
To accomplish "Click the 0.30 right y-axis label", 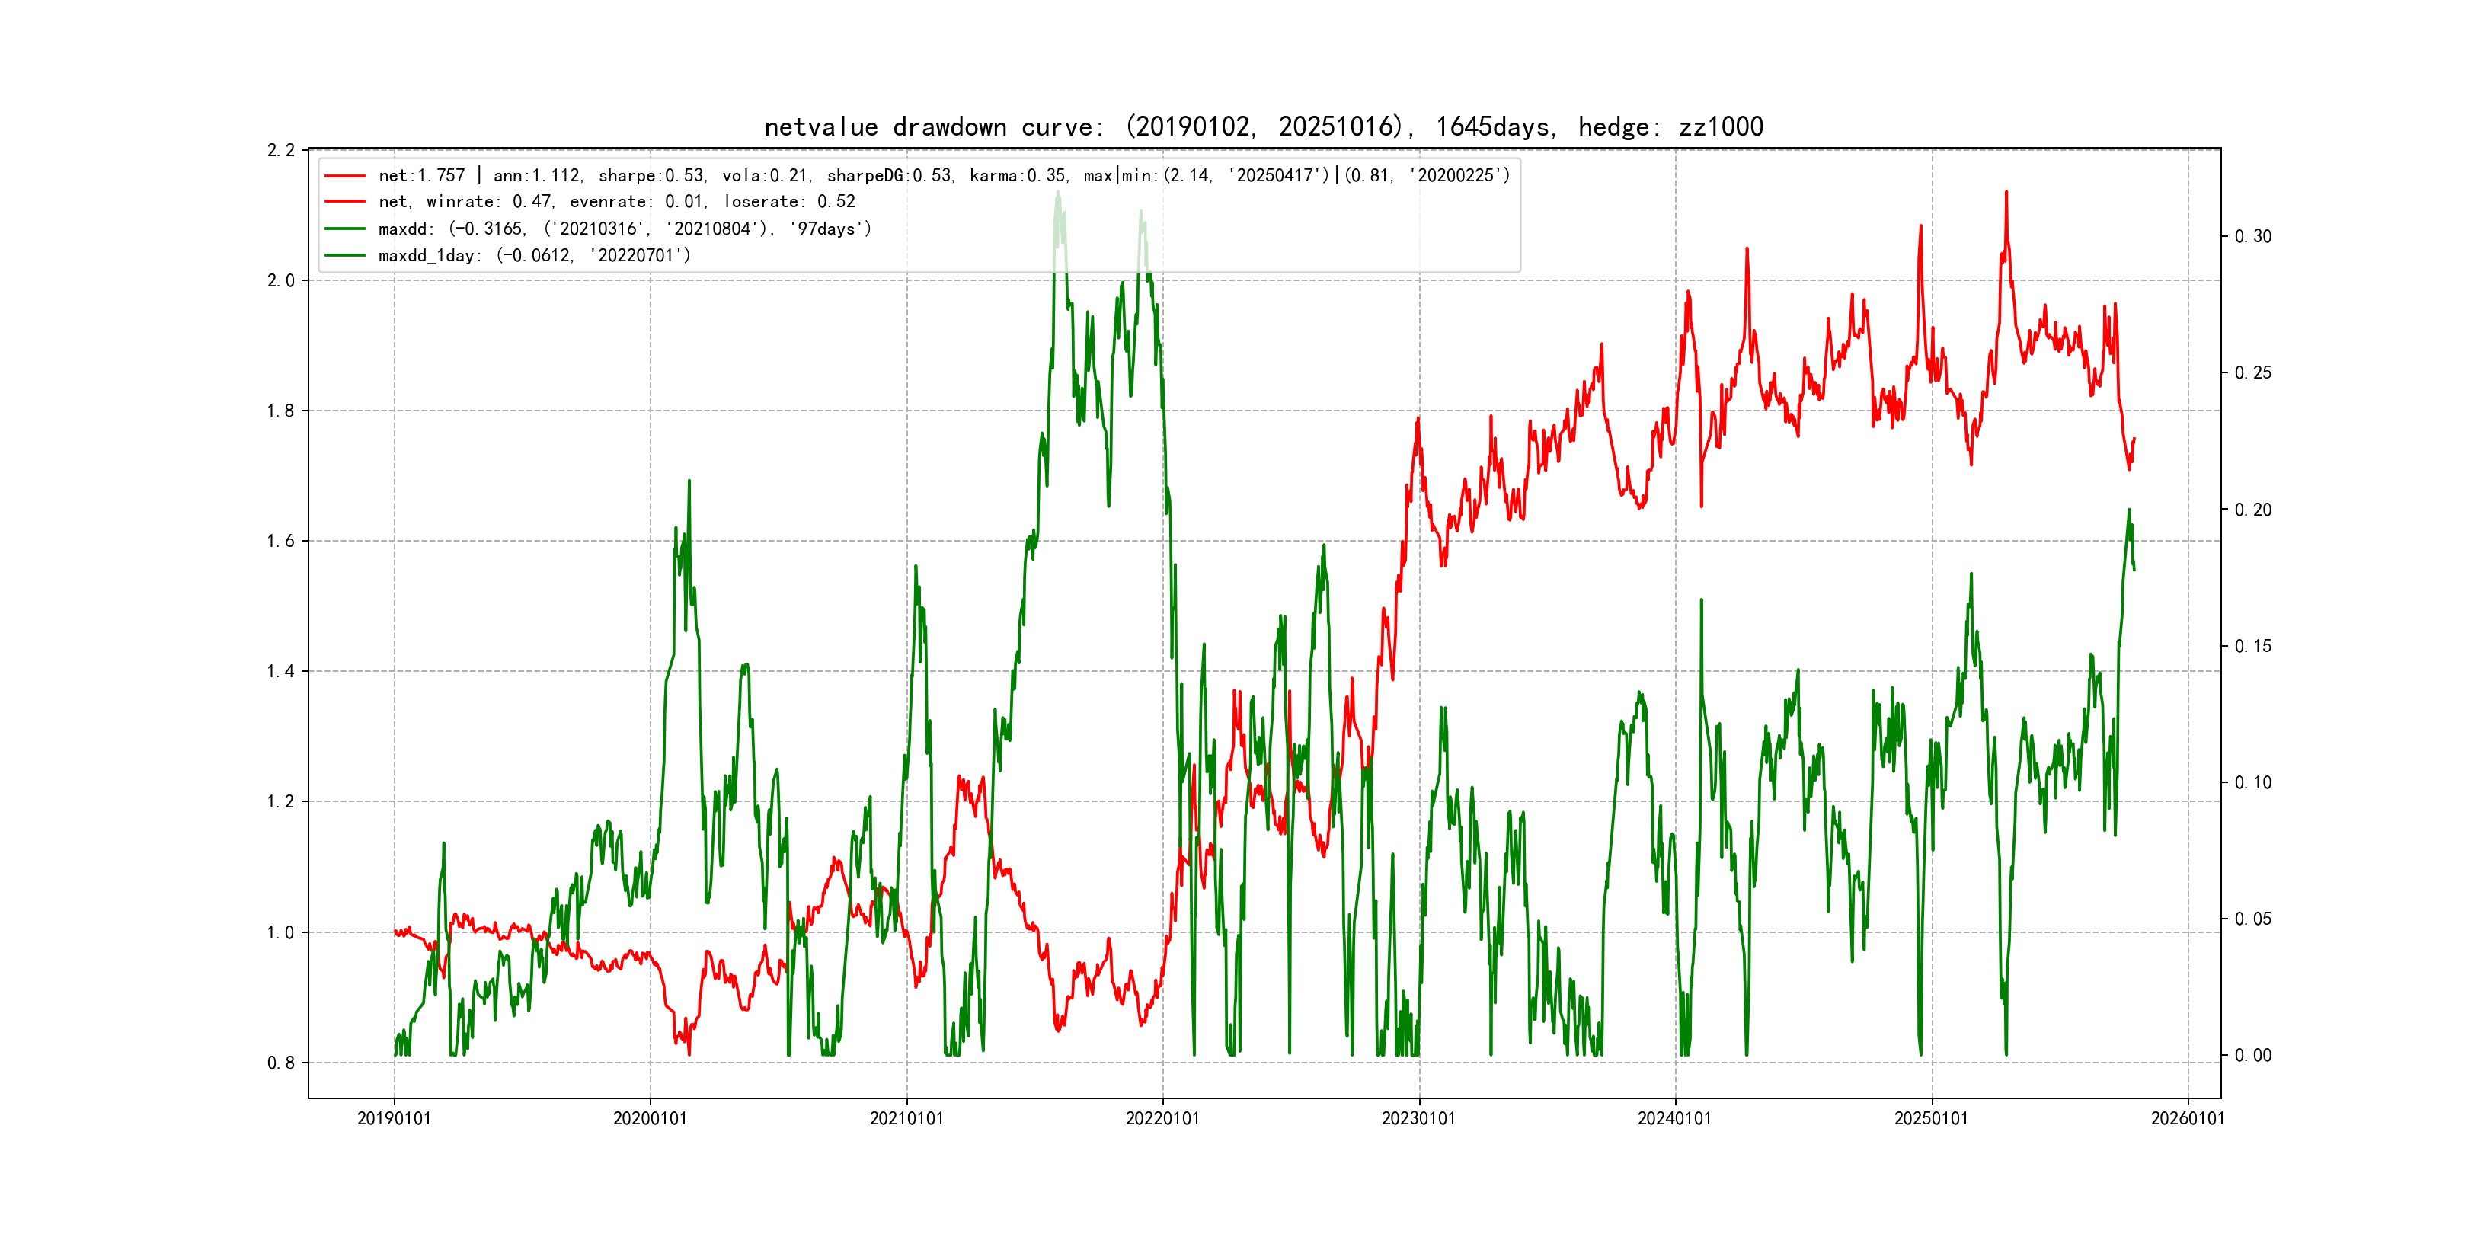I will [2252, 237].
